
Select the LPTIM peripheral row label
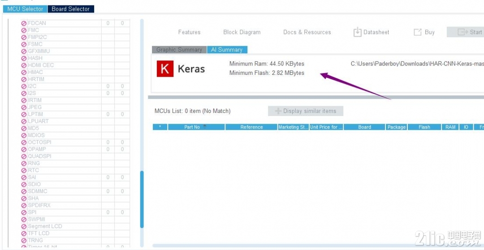click(35, 114)
